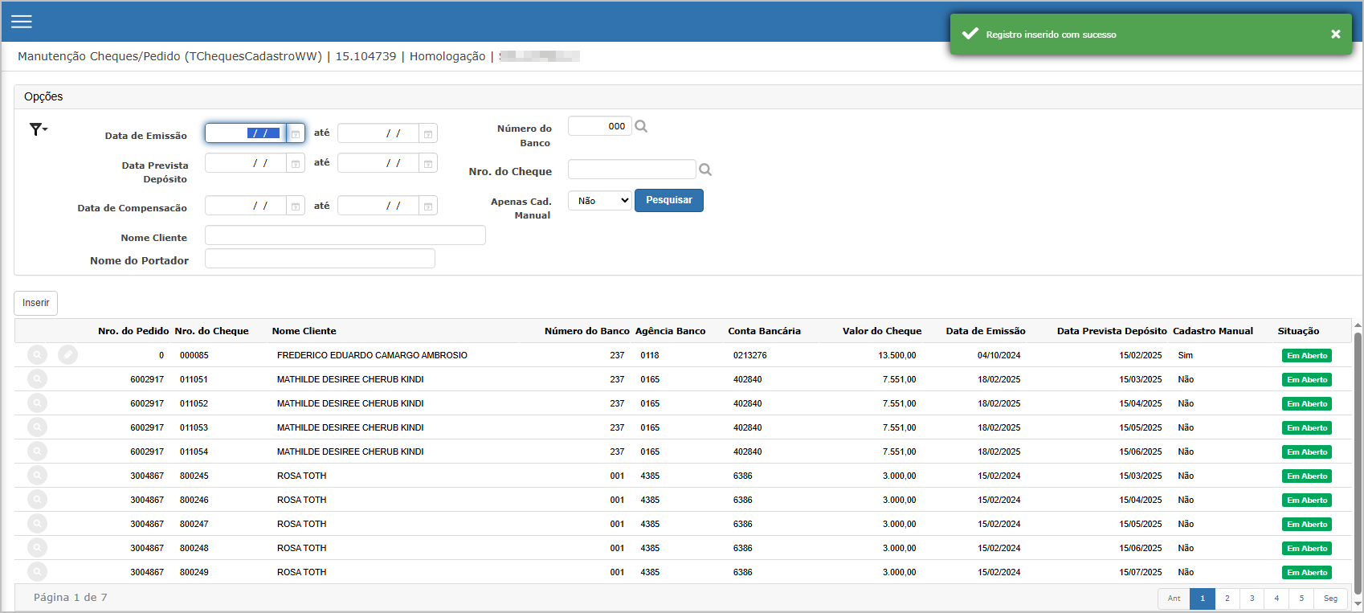Select value 13.500,00 in table

coord(897,355)
